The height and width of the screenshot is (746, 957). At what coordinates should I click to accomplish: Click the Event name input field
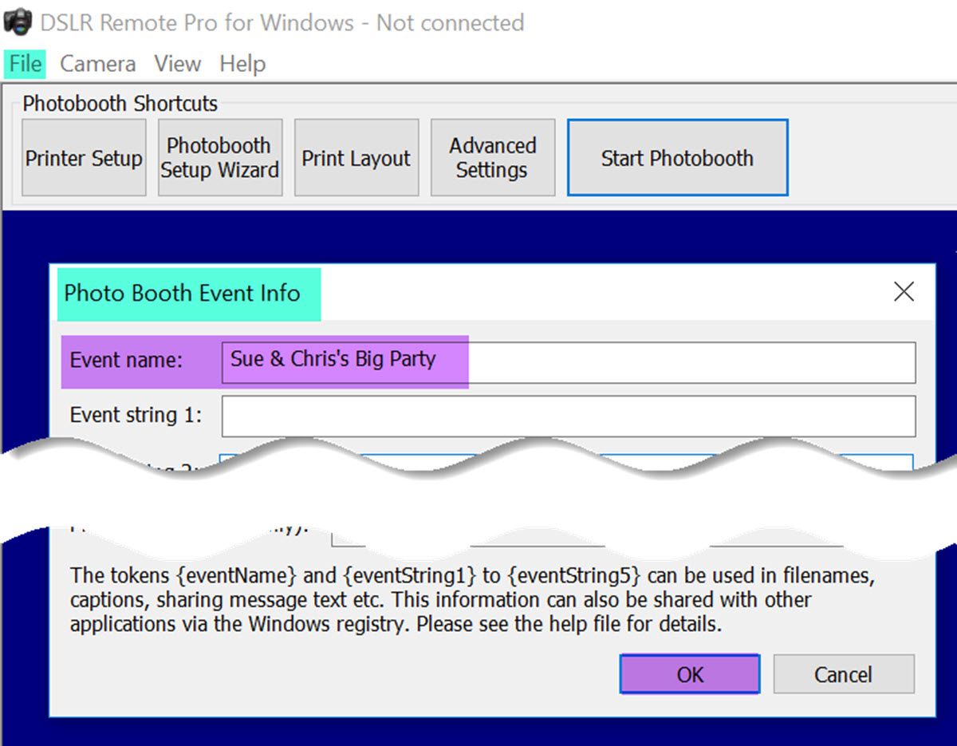[x=569, y=362]
